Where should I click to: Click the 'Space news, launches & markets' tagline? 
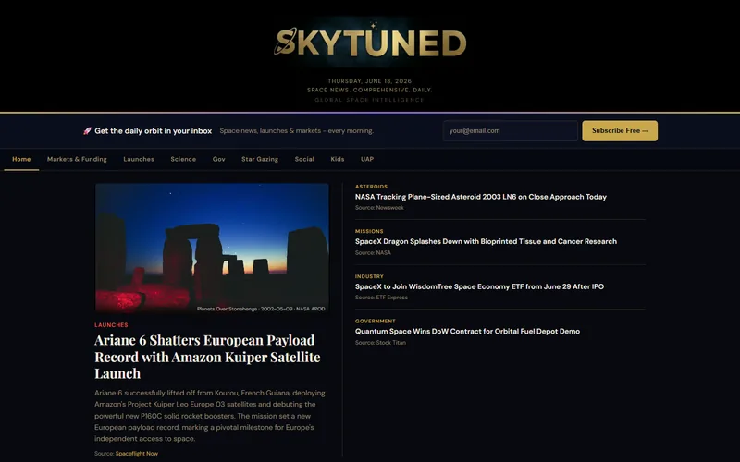tap(296, 131)
